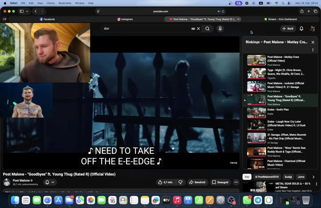
Task: Mute tab audio in address bar
Action: (219, 12)
